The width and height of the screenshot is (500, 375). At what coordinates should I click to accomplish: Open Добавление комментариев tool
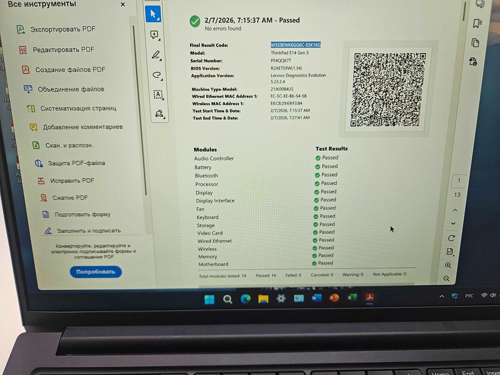click(76, 127)
